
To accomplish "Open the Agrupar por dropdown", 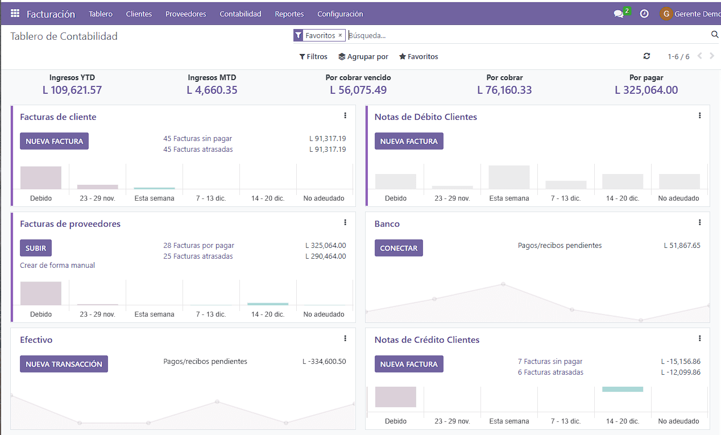I will (x=363, y=56).
